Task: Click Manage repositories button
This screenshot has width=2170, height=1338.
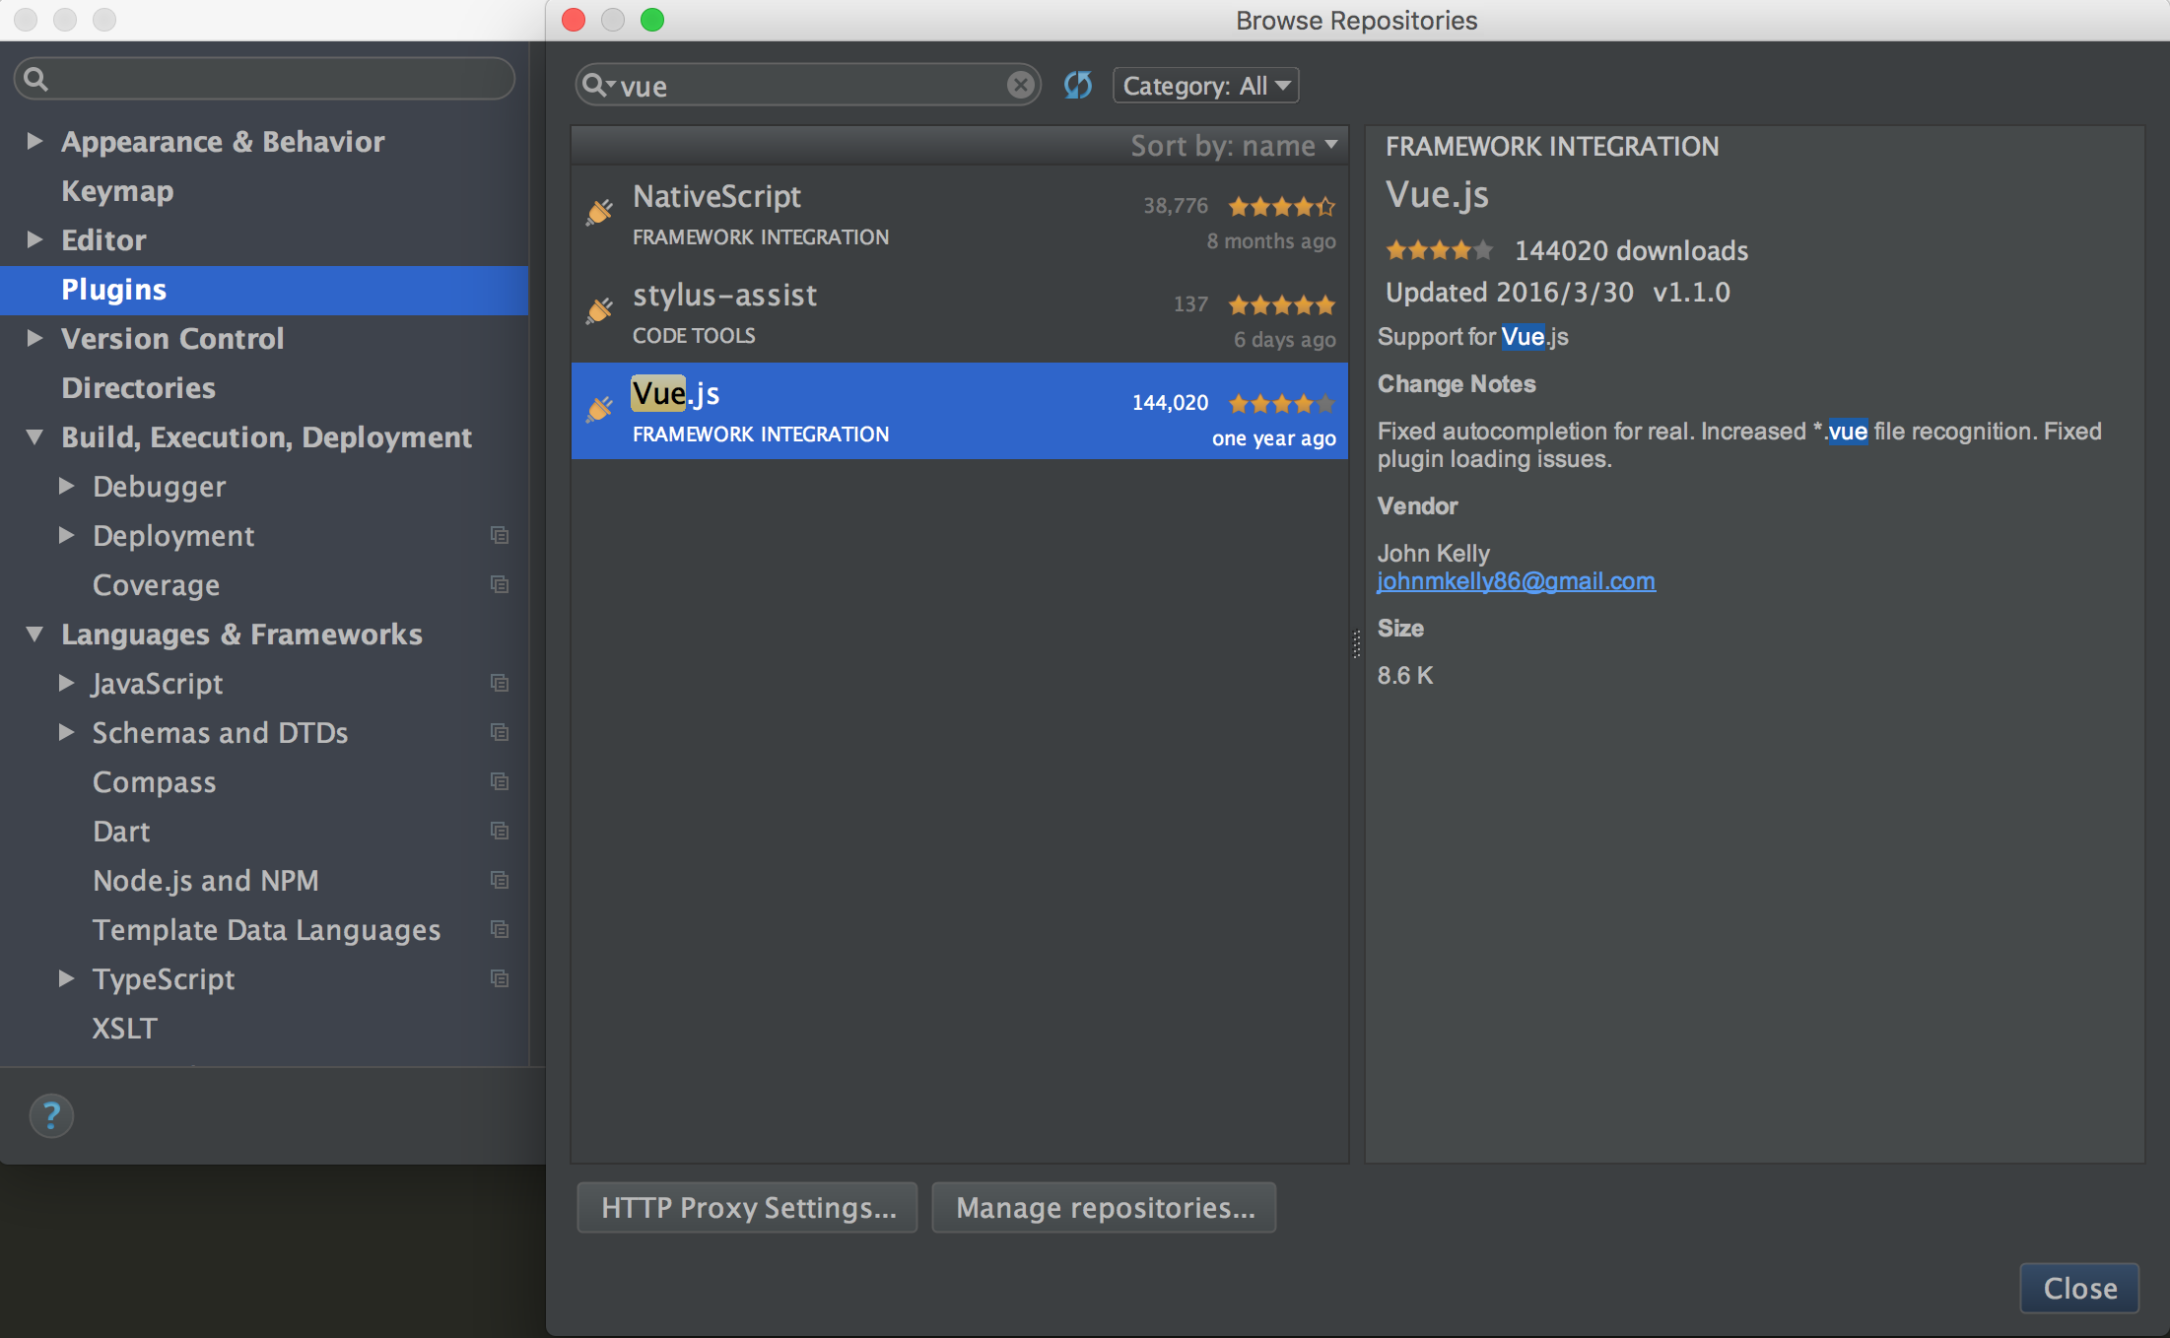Action: [x=1104, y=1208]
